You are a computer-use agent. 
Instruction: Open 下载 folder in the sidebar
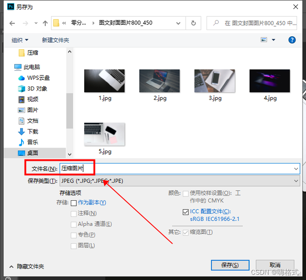(28, 131)
